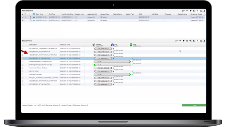Click the blue Cell icon in trace header
The image size is (226, 127).
point(112,45)
